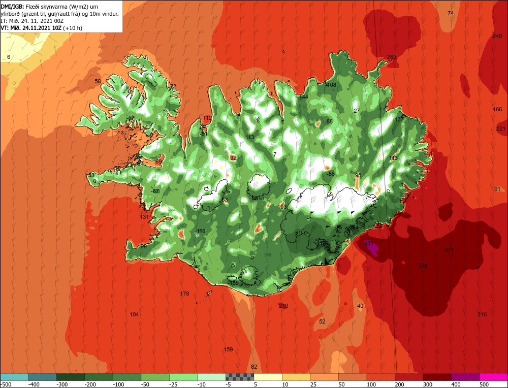Click the 'IT: Mið. 24. 11. 2021 00Z' line
The width and height of the screenshot is (508, 388).
tap(32, 21)
